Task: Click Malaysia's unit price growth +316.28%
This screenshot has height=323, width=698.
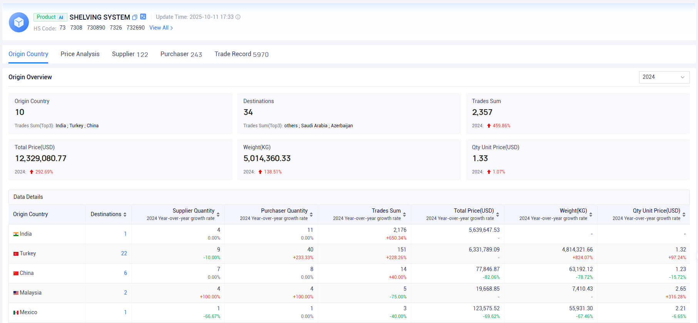Action: pos(676,297)
